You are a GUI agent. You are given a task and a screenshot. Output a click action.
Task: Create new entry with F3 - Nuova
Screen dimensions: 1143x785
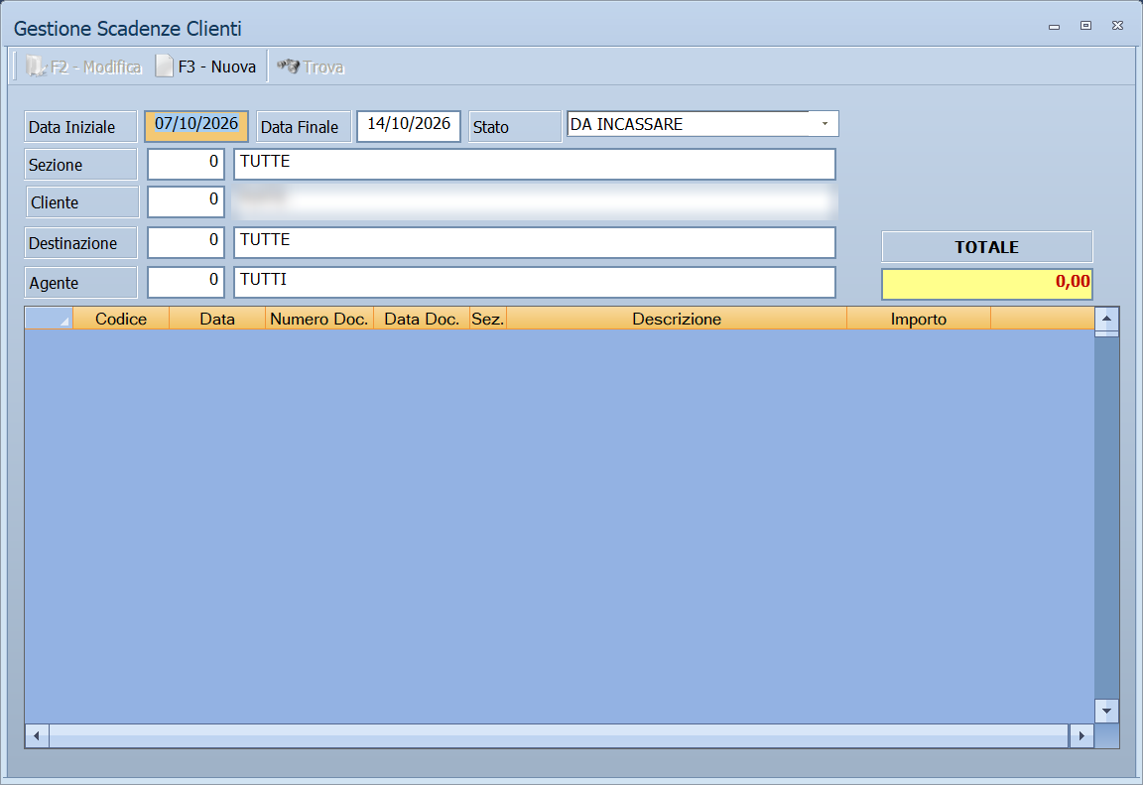pos(206,66)
